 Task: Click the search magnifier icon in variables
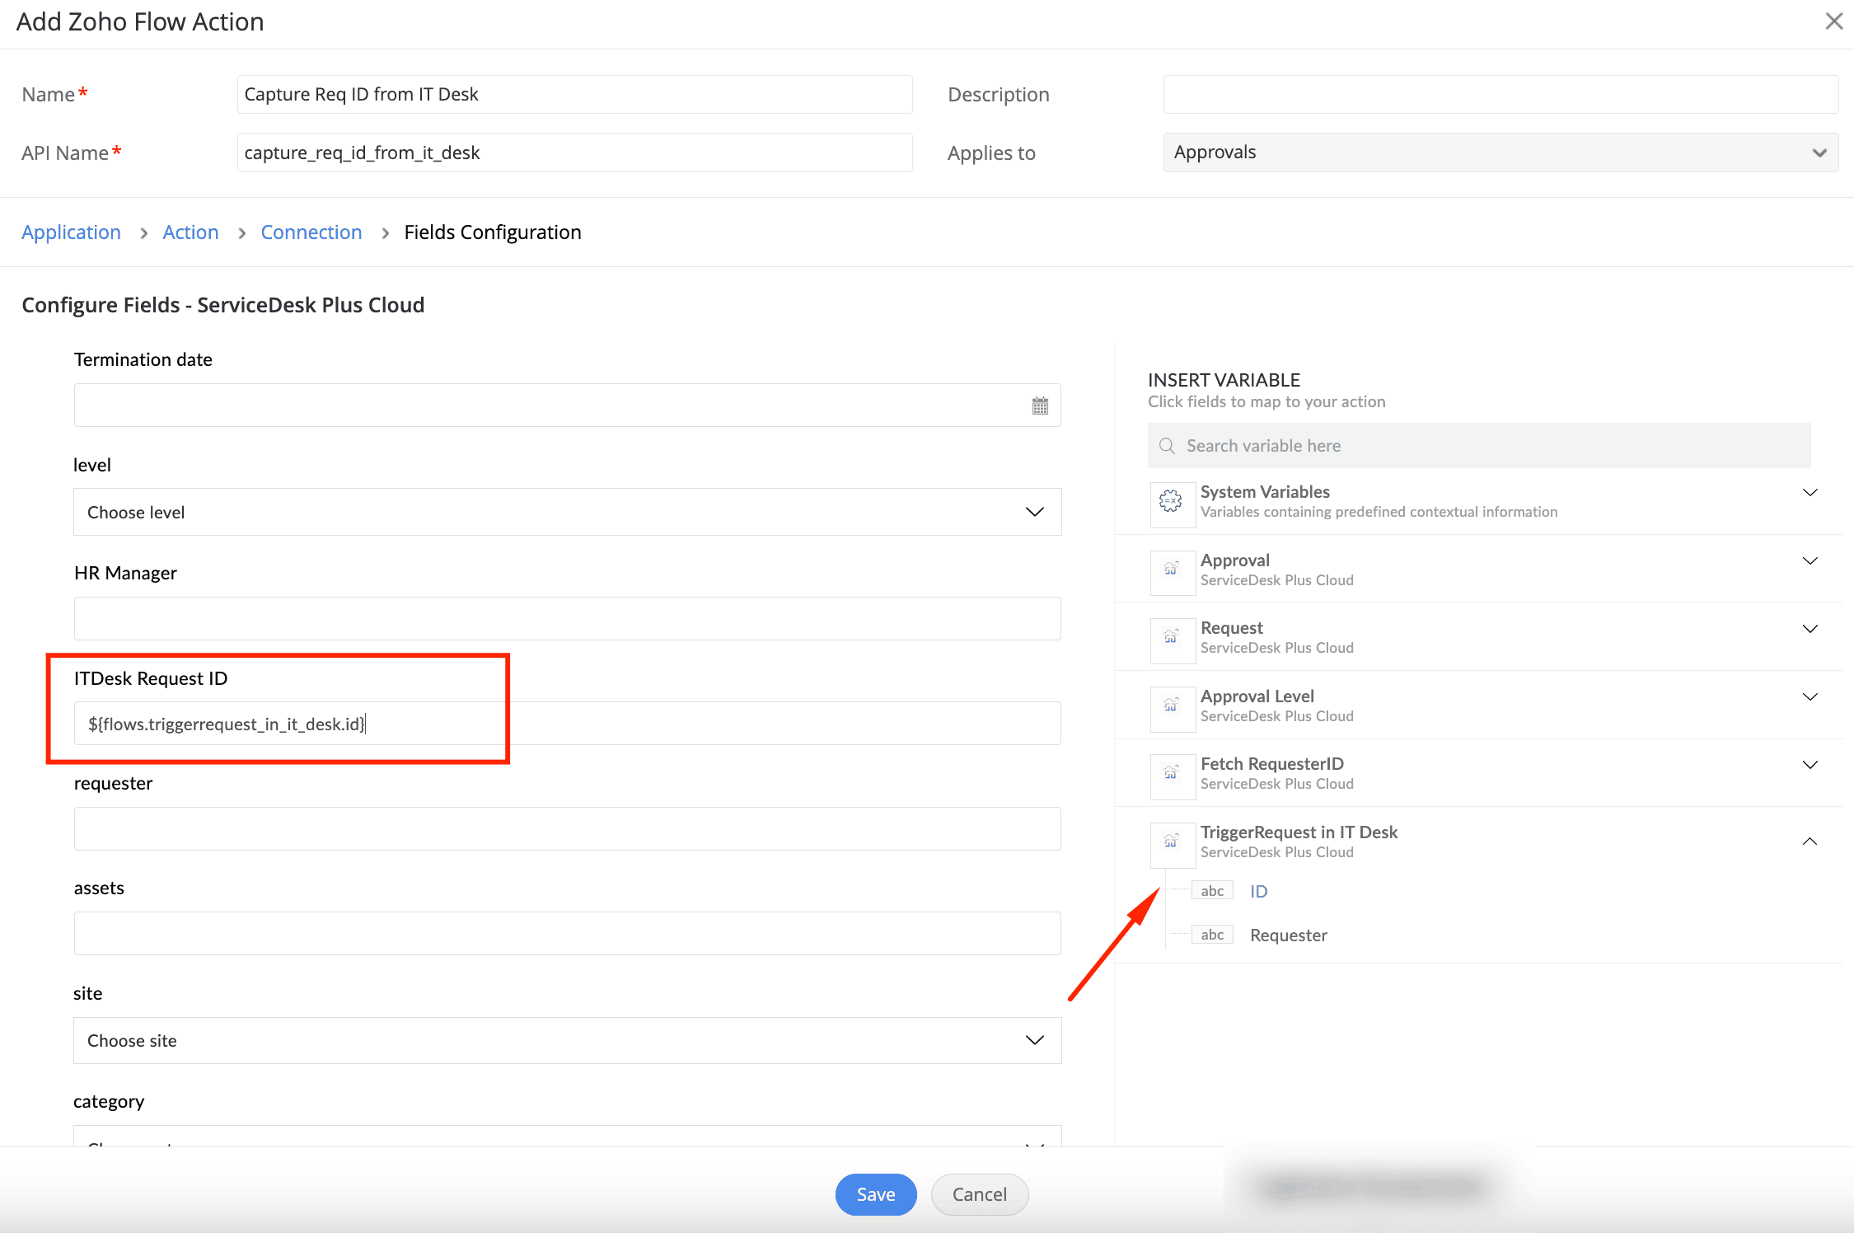(1167, 446)
